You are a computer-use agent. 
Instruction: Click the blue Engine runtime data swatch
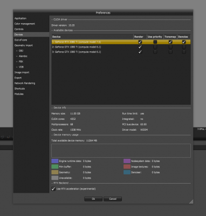[55, 161]
